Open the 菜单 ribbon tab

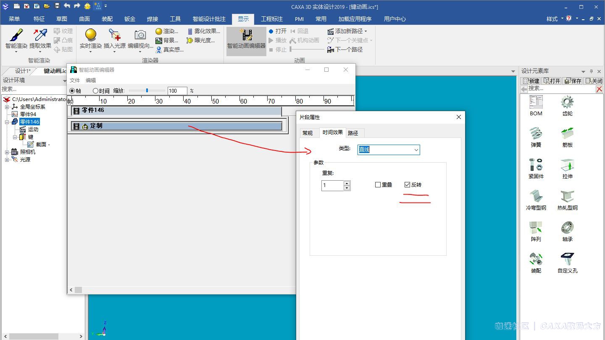[x=14, y=19]
